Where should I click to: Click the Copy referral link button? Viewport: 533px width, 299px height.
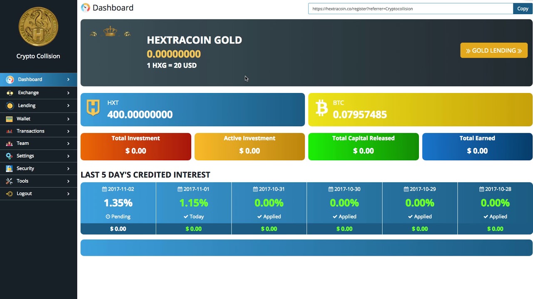point(523,9)
